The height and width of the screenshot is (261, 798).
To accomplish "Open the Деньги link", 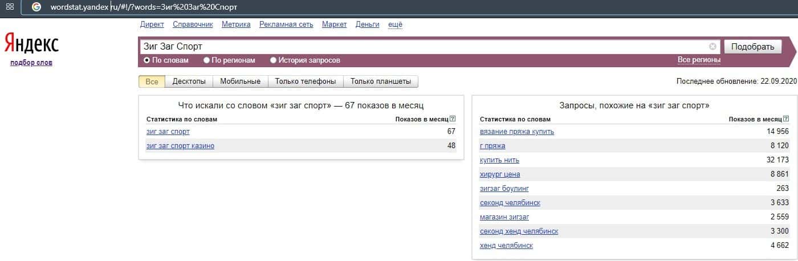I will coord(367,25).
